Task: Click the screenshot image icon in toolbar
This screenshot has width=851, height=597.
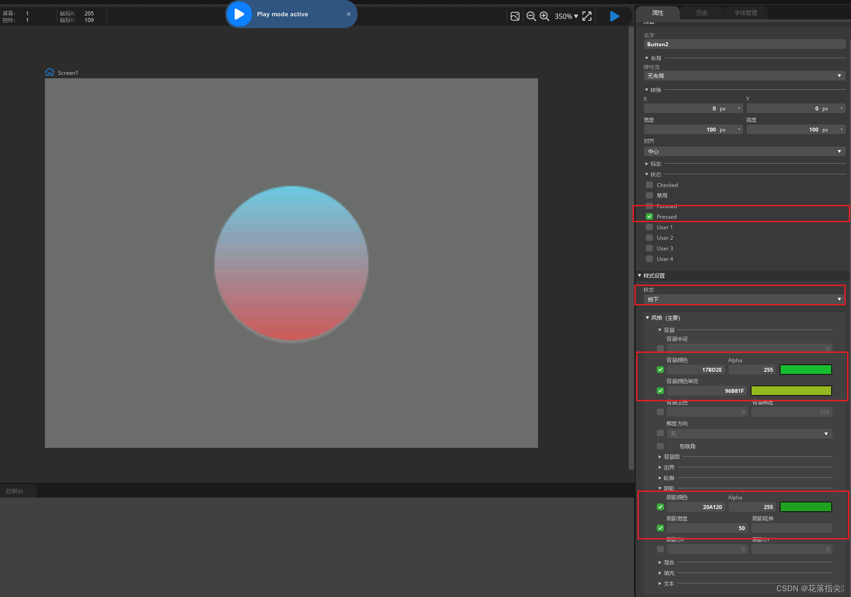Action: point(515,16)
